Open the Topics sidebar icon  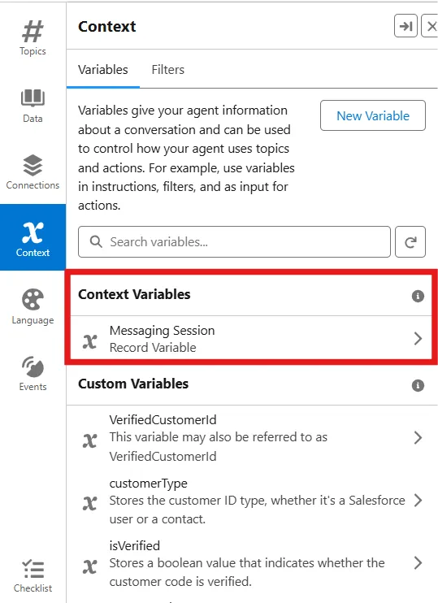(33, 38)
